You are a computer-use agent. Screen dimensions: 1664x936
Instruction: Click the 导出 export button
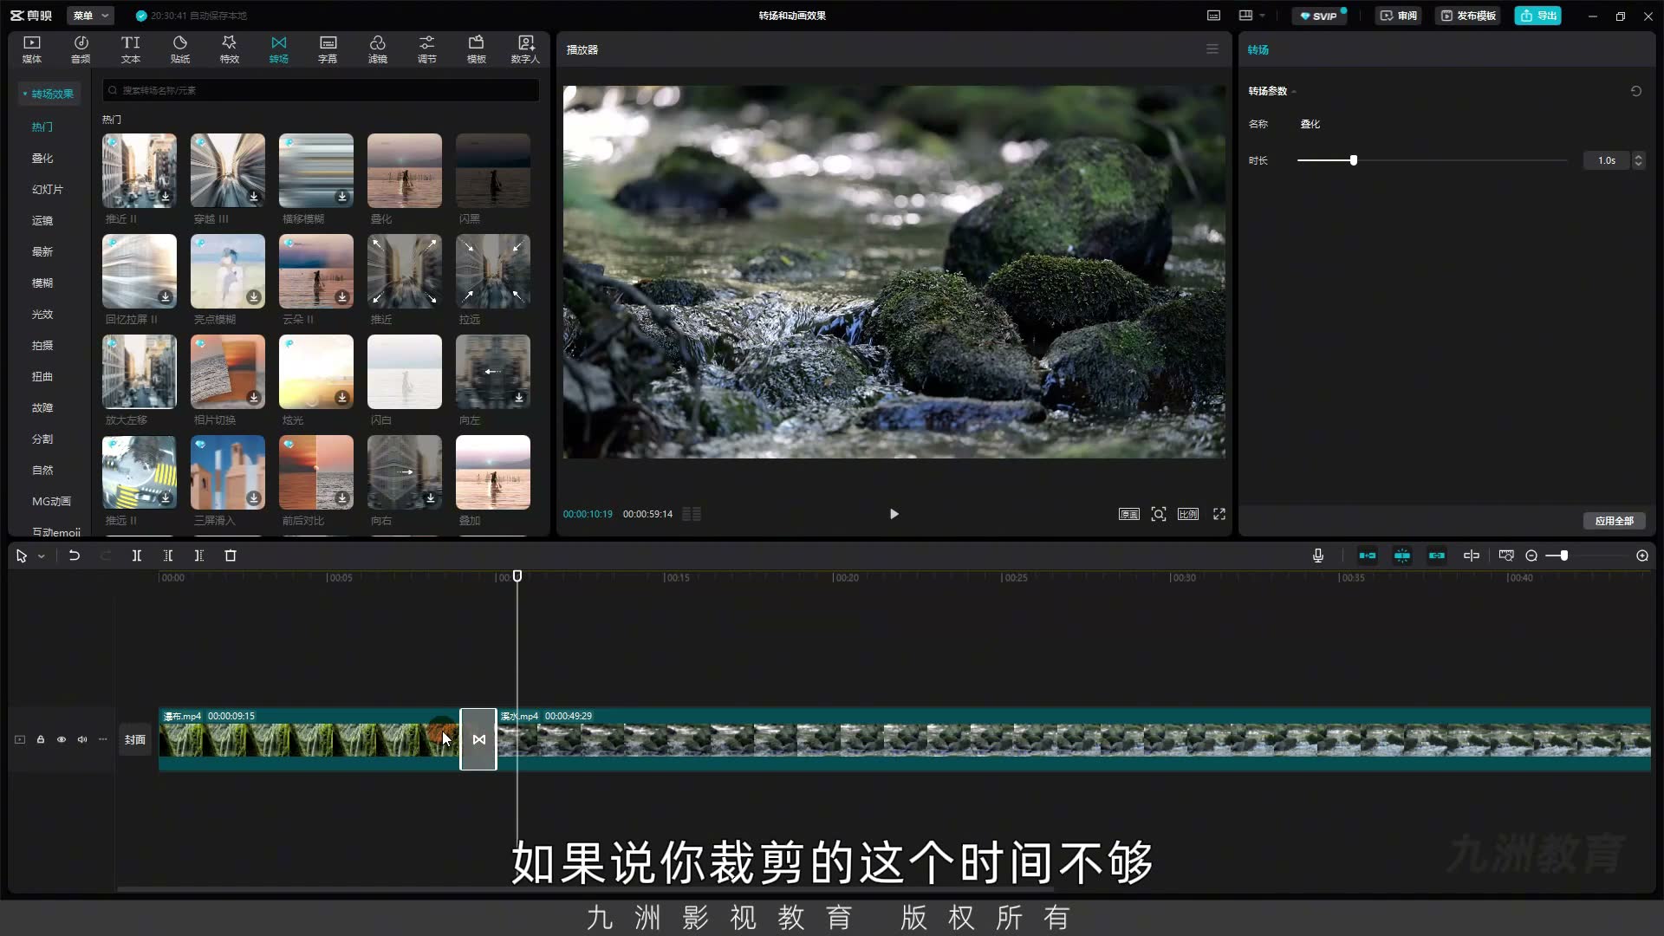[1538, 16]
